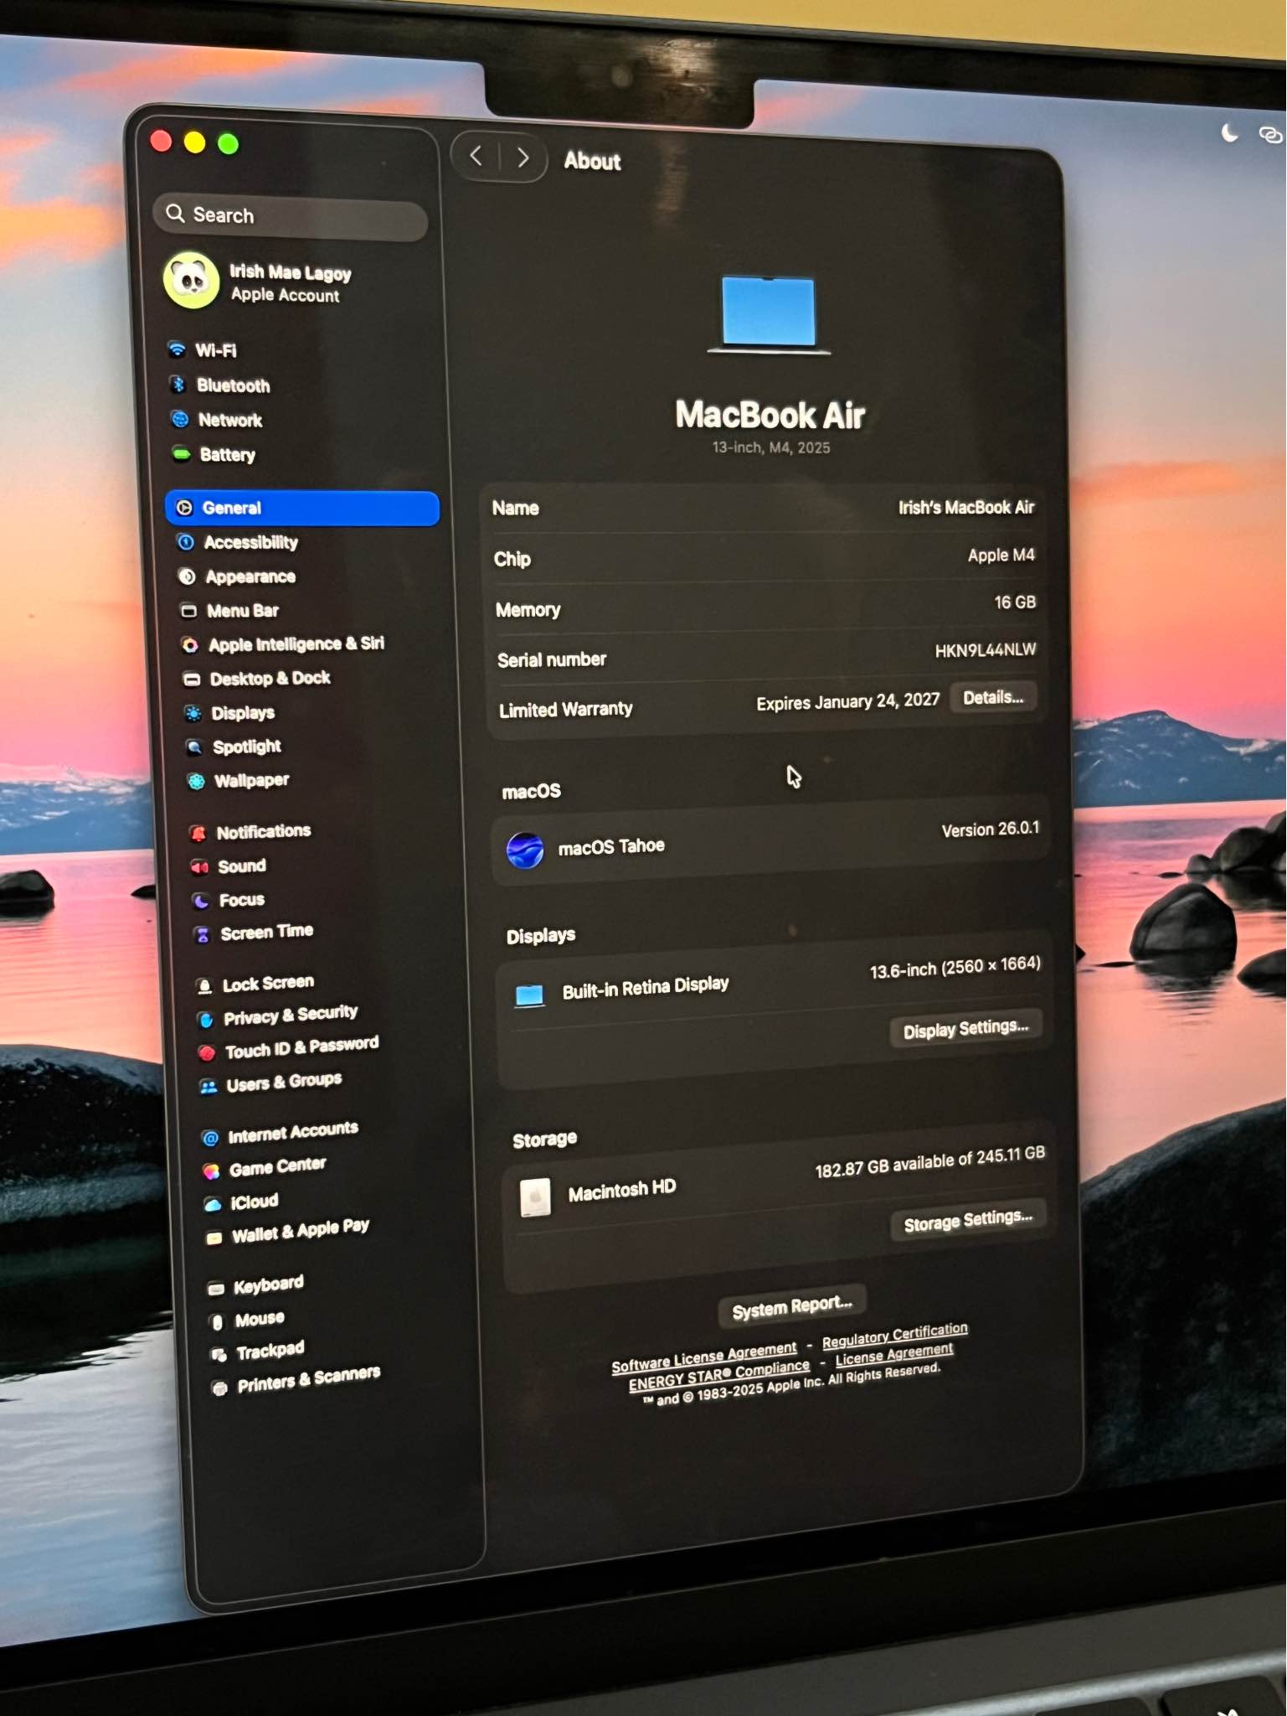Open Storage Settings... button
The image size is (1287, 1716).
coord(968,1220)
